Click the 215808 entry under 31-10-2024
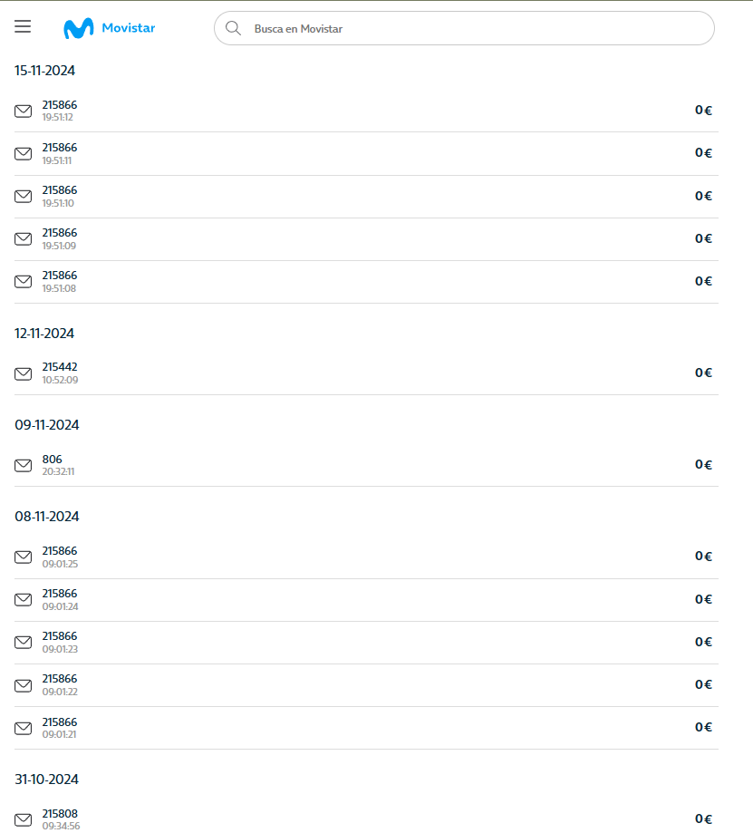This screenshot has width=753, height=833. 60,818
